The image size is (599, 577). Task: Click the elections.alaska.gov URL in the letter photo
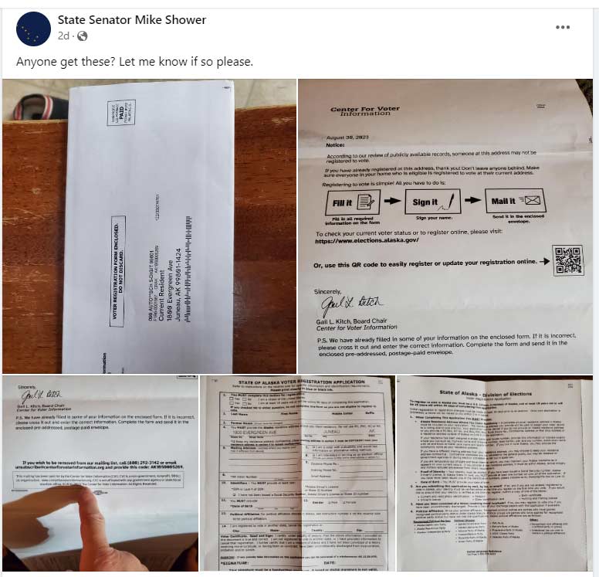tap(367, 240)
